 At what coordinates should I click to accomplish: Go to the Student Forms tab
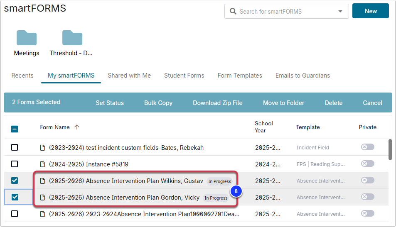coord(184,76)
